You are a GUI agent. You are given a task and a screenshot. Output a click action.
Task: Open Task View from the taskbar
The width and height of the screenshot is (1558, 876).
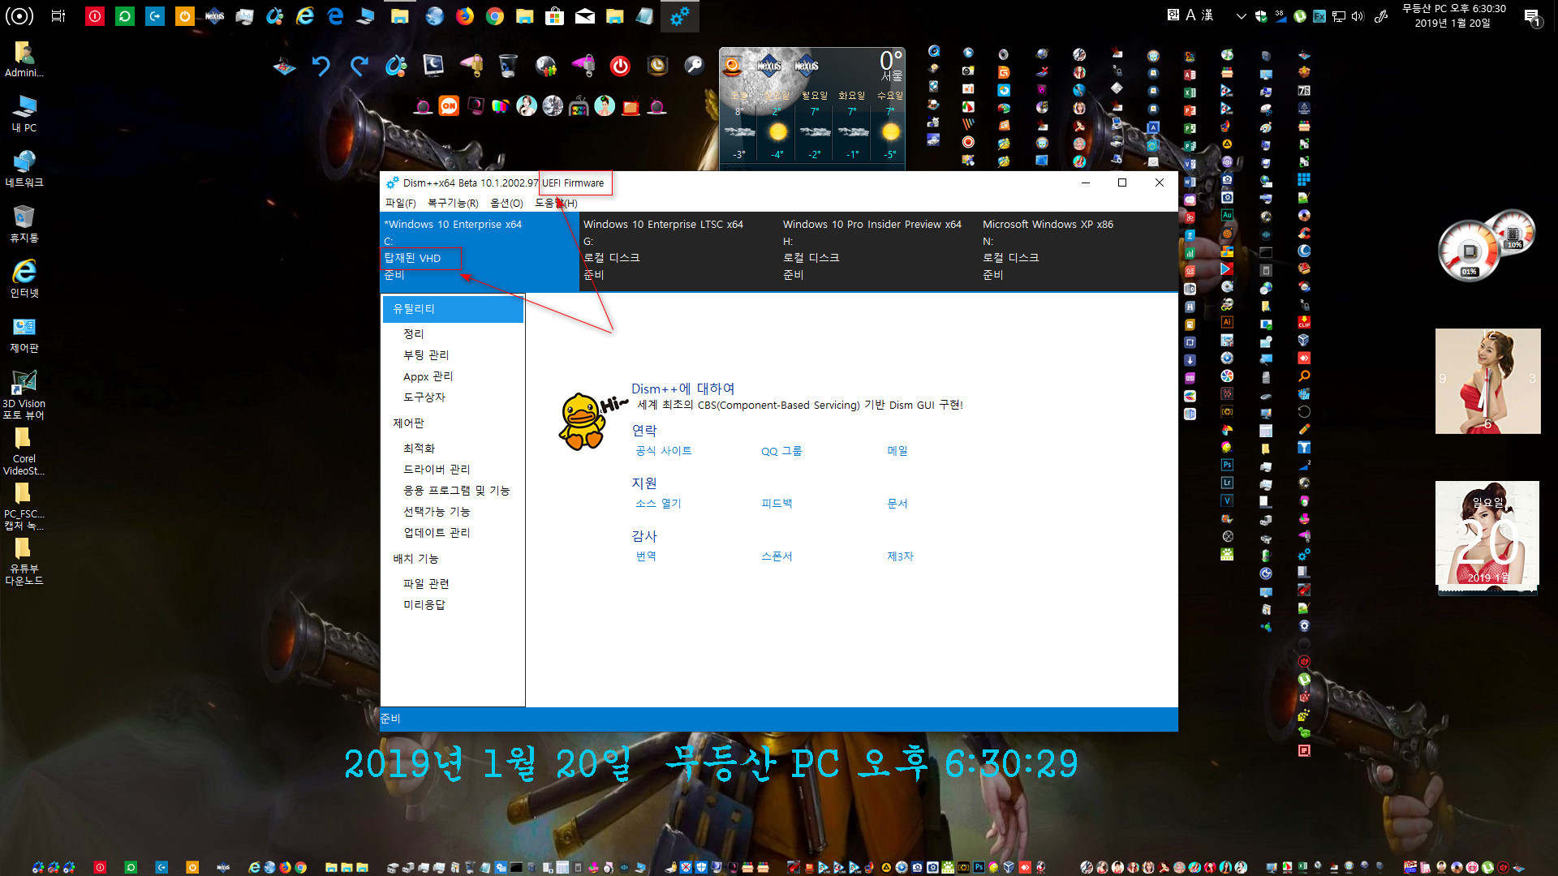click(x=58, y=15)
